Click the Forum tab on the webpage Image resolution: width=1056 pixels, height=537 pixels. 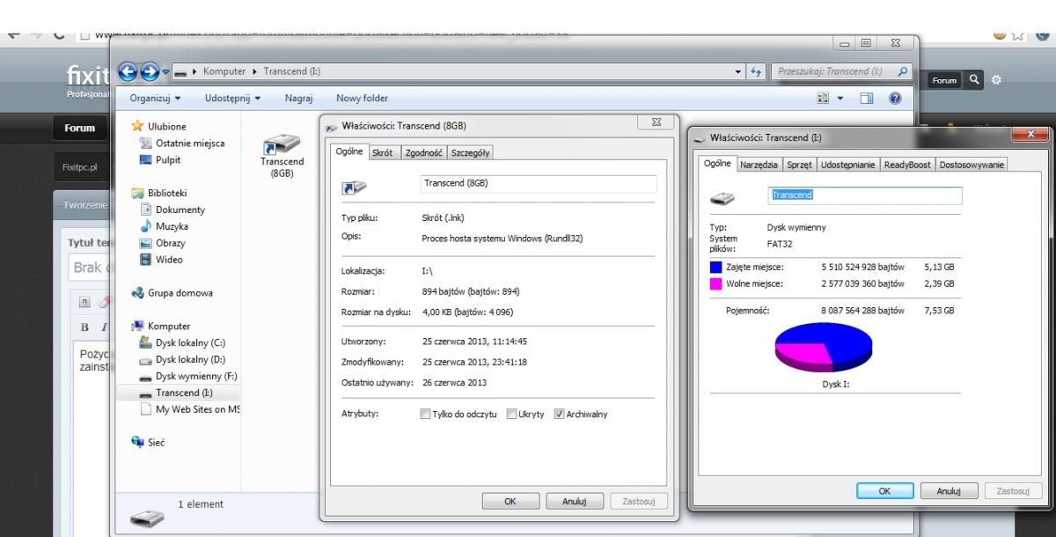tap(79, 128)
